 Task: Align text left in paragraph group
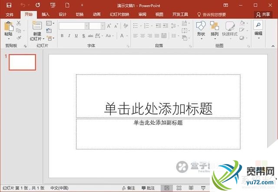[136, 36]
